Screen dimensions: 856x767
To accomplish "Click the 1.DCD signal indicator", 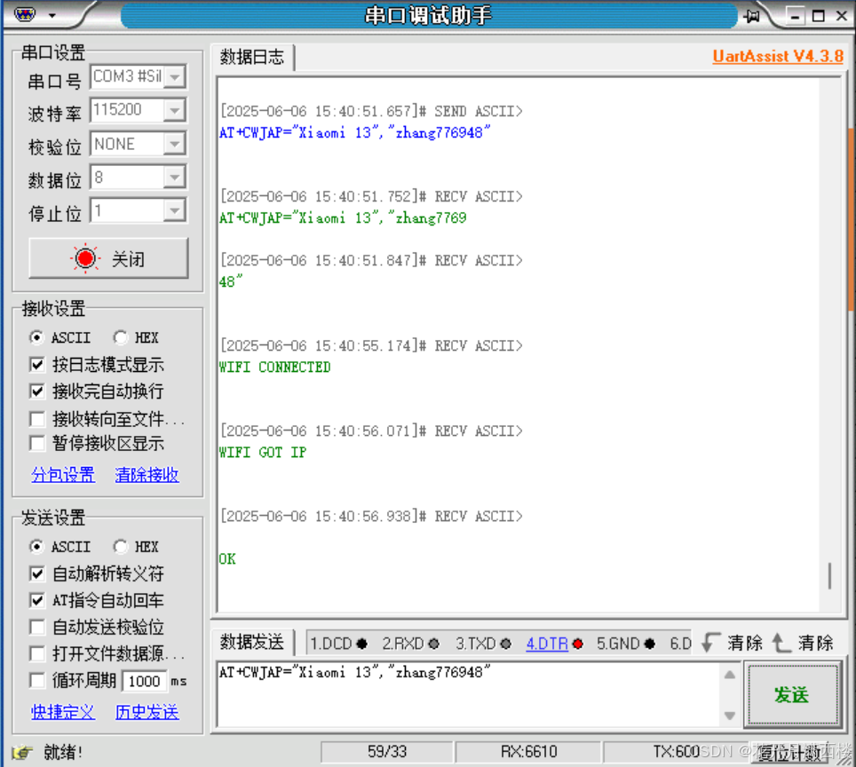I will 338,644.
